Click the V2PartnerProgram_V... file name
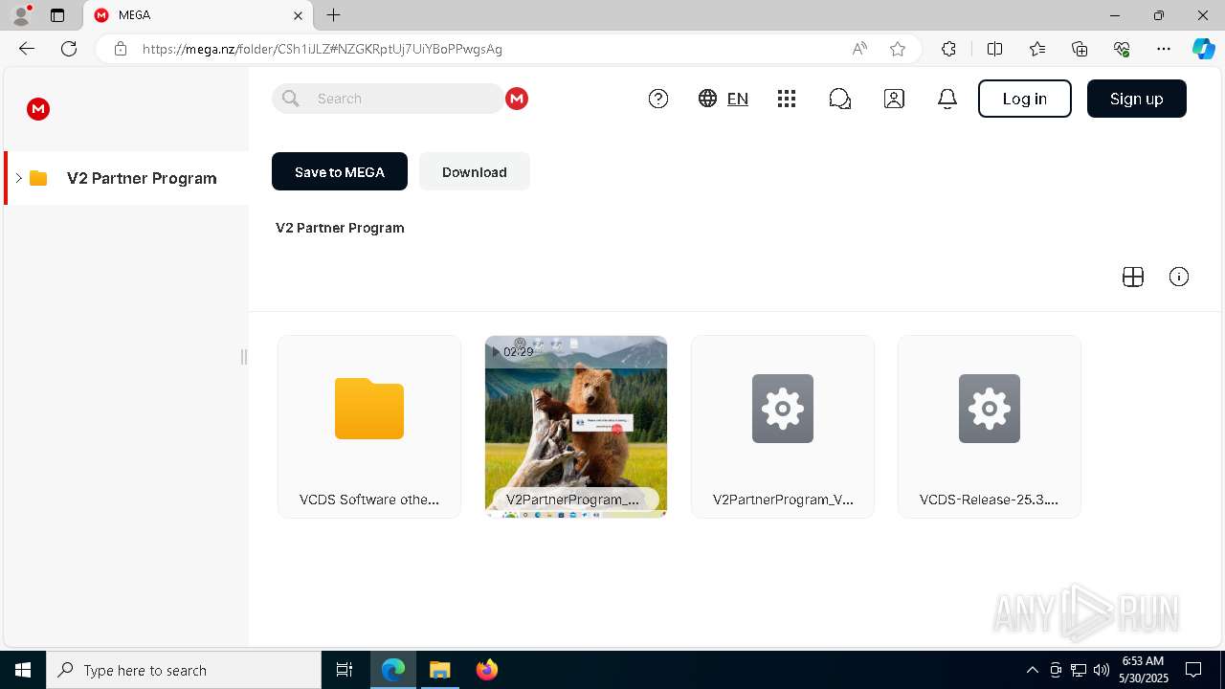The width and height of the screenshot is (1225, 689). pyautogui.click(x=783, y=500)
